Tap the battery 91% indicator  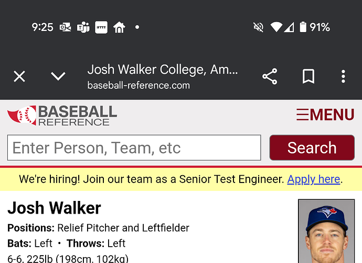pos(315,27)
